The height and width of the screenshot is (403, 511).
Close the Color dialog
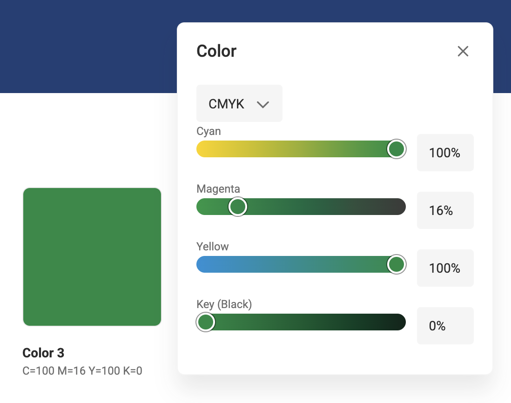(463, 51)
